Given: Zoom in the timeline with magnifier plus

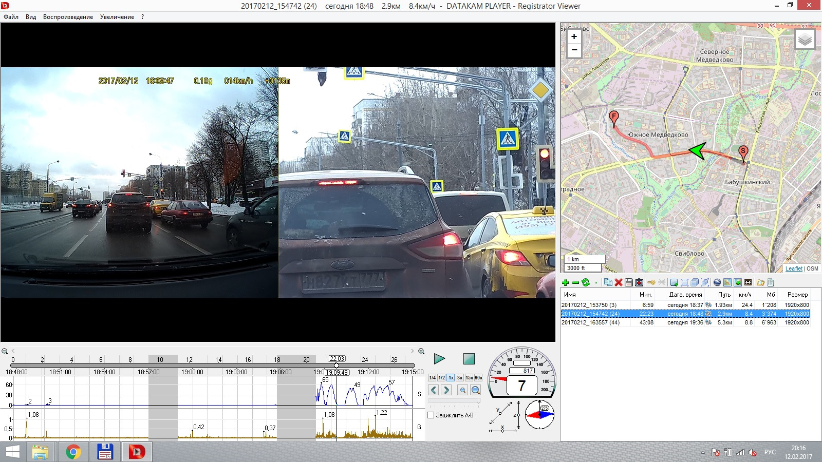Looking at the screenshot, I should (421, 351).
